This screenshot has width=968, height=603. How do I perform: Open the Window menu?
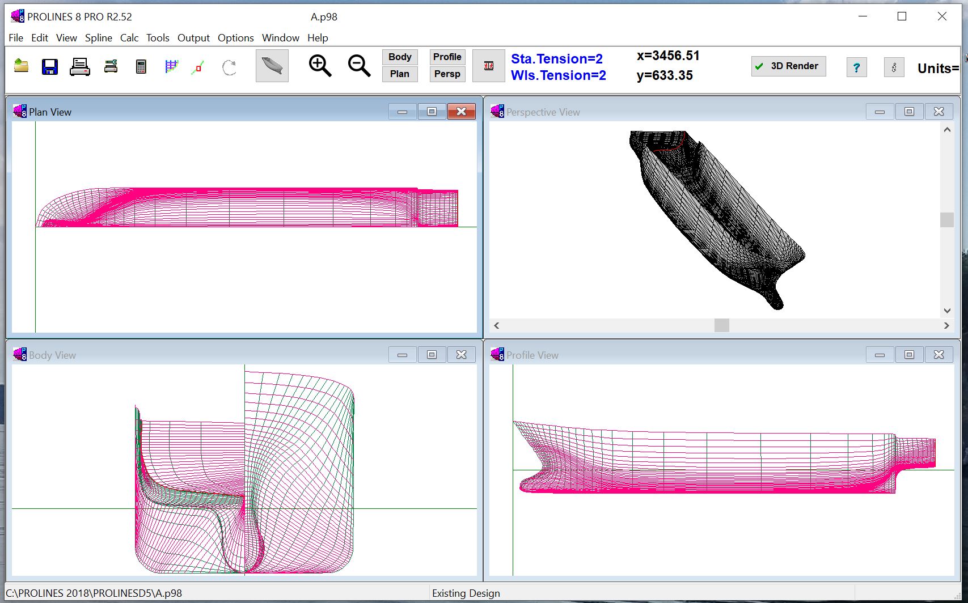(x=280, y=38)
